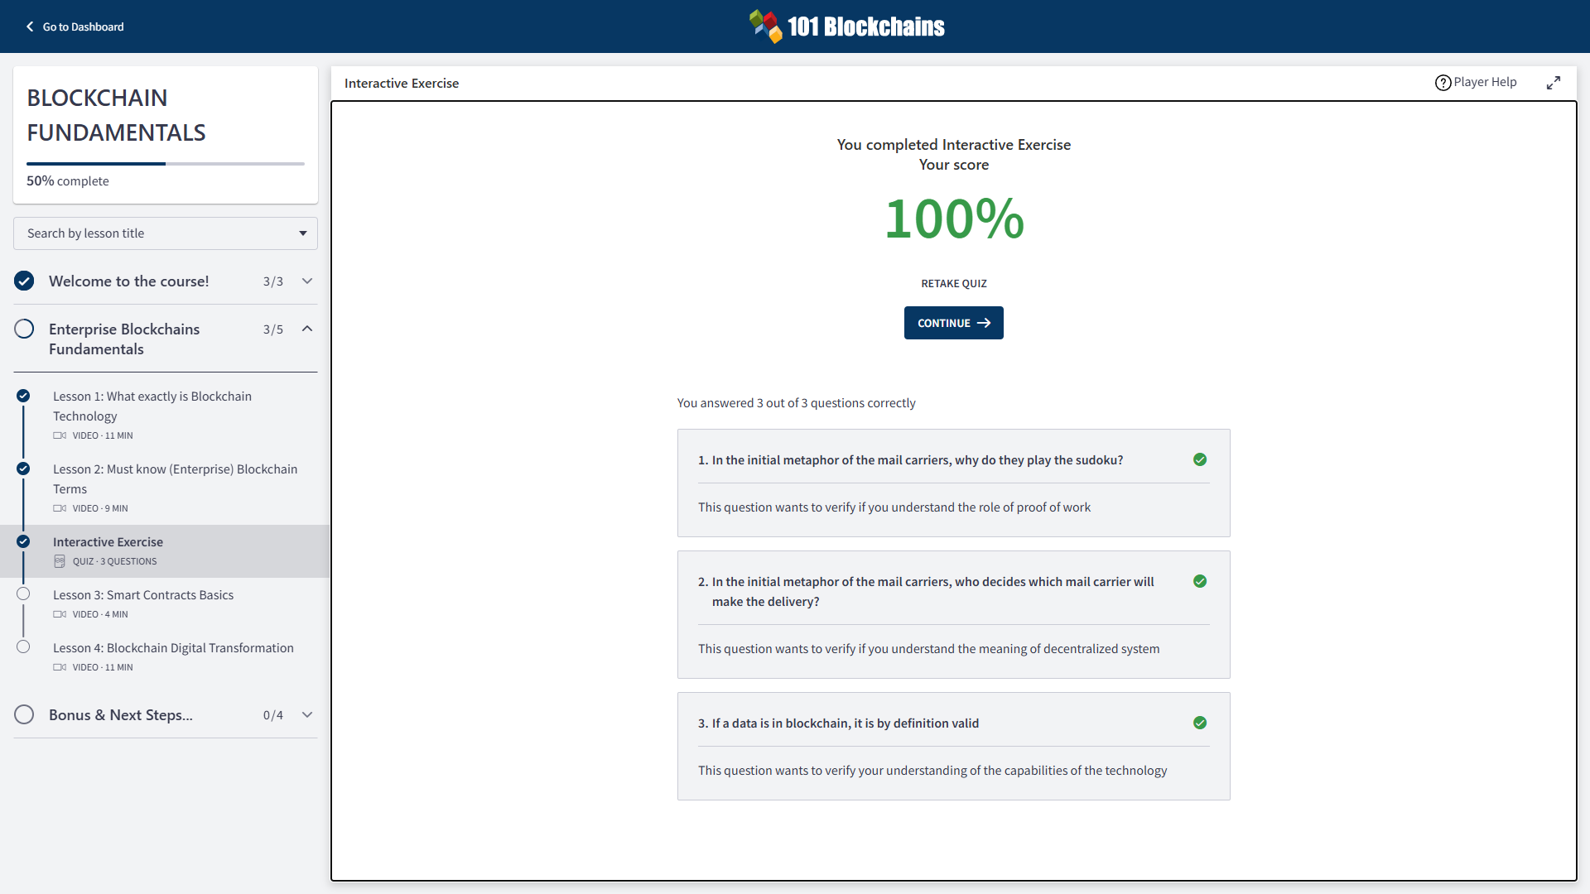Open Lesson 1: What exactly is Blockchain Technology
Viewport: 1590px width, 894px height.
[x=152, y=406]
